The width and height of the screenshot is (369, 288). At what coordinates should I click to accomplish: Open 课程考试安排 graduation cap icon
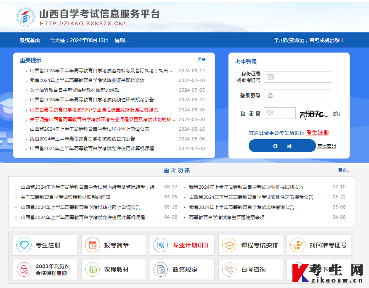click(229, 245)
